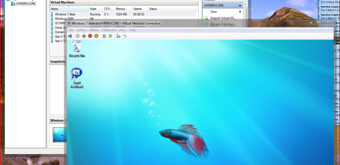Click the 1024 MB memory cell
The width and height of the screenshot is (340, 165).
point(121,14)
